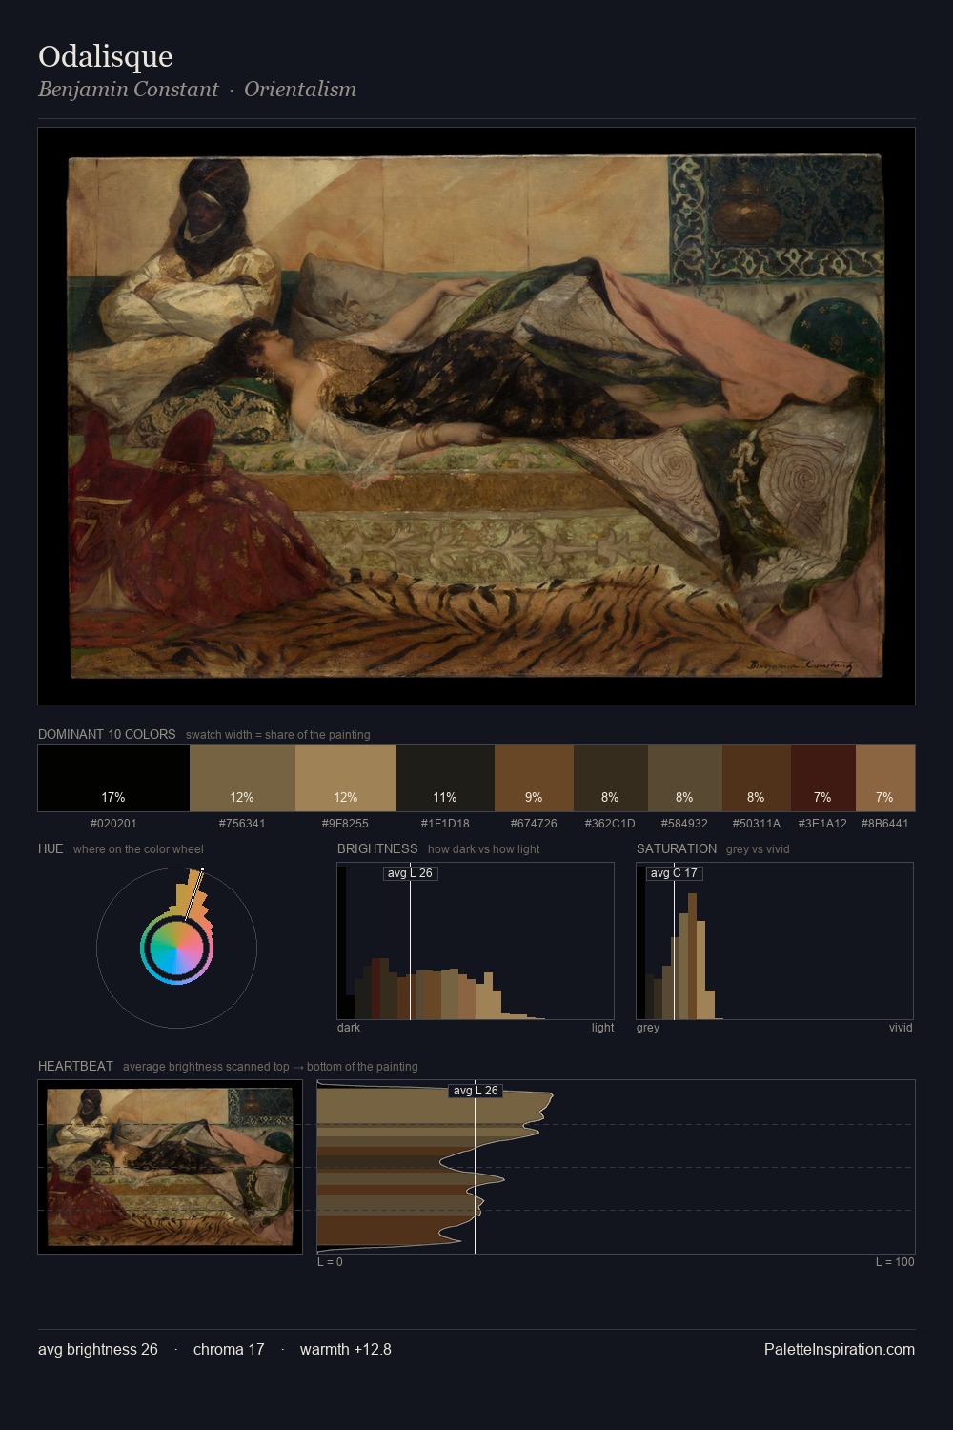Click the HUE section heading
953x1430 pixels.
coord(51,848)
